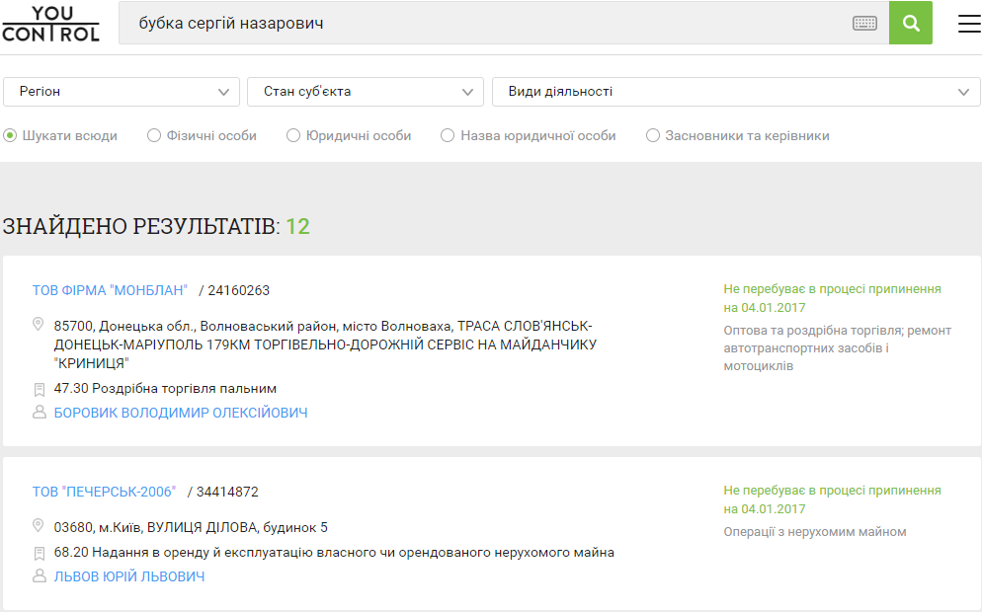Open ТОВ ФІРМА "МОНБЛАН" company link
The image size is (982, 612).
(x=110, y=290)
